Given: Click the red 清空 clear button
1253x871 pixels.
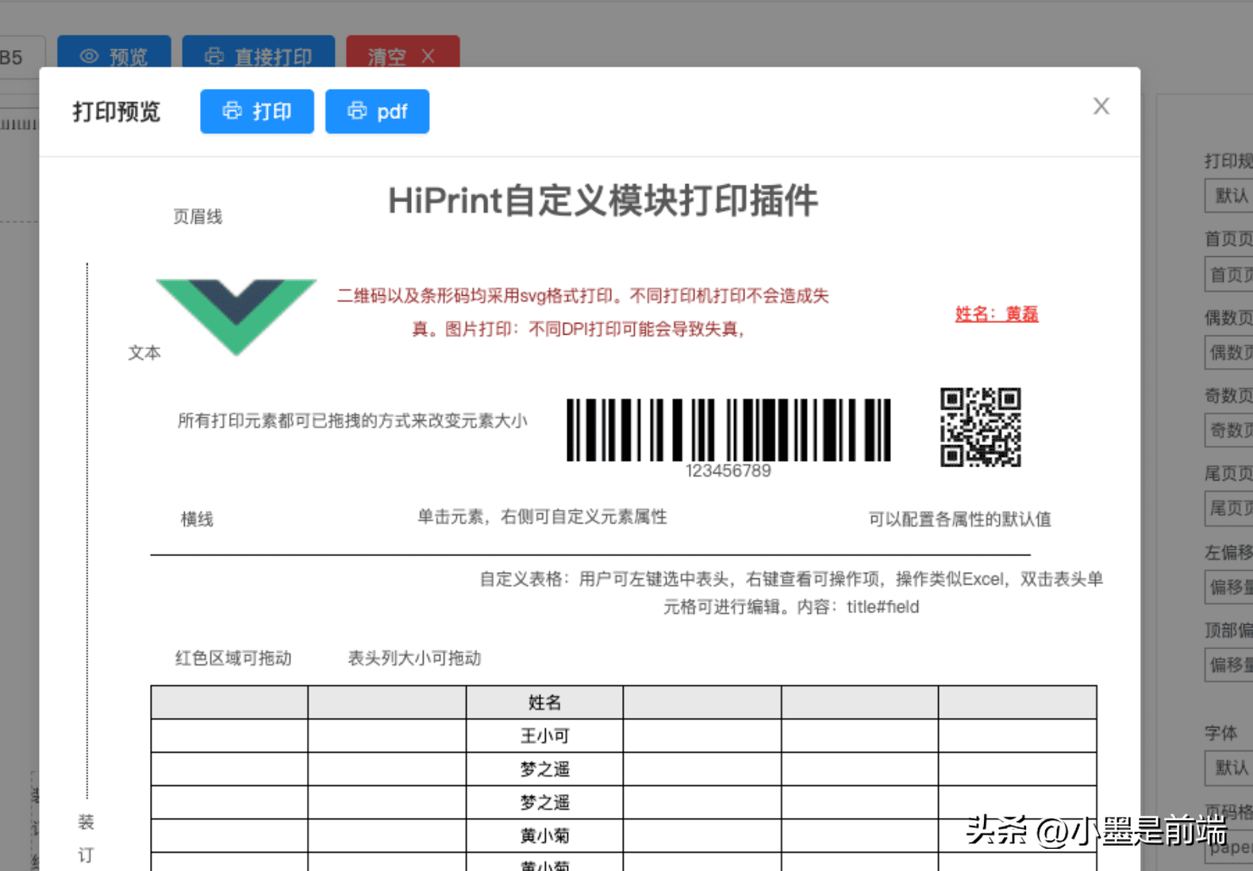Looking at the screenshot, I should click(x=402, y=55).
